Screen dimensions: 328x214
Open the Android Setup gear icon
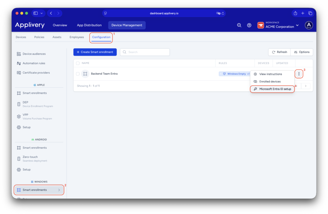(19, 169)
